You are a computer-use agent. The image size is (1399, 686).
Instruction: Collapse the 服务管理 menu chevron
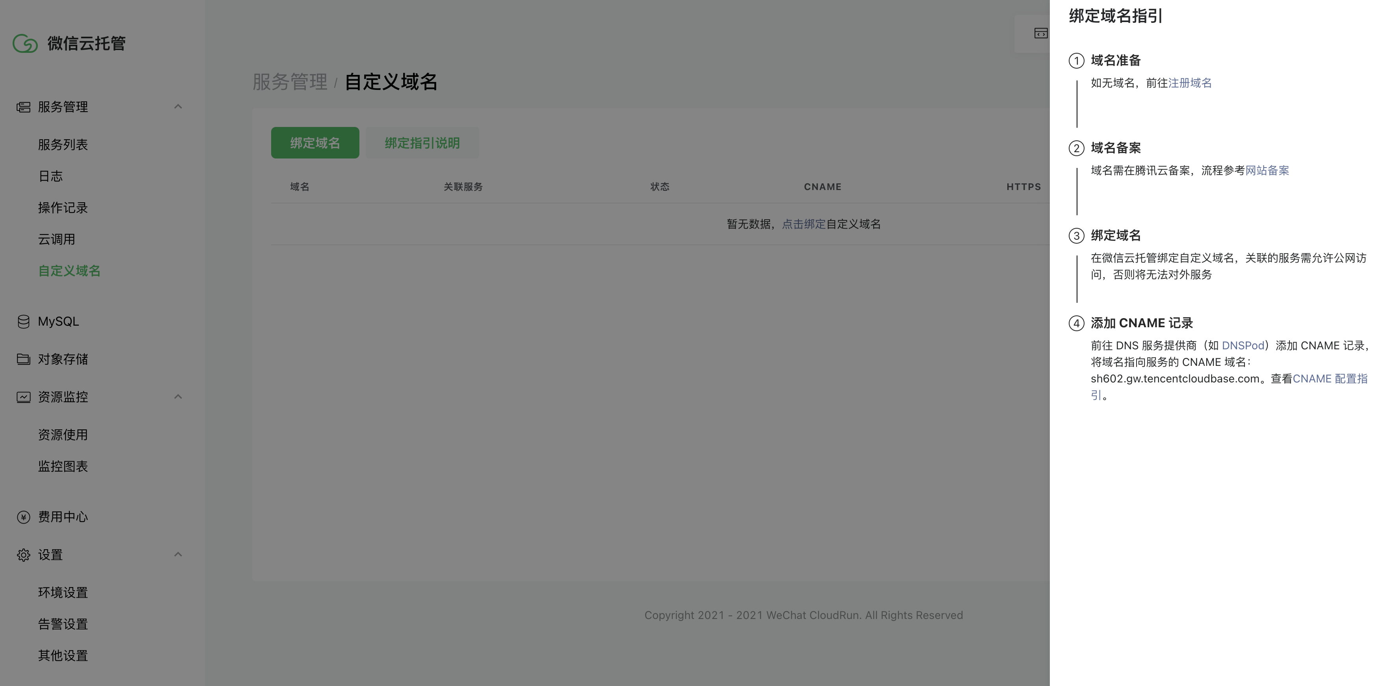tap(178, 107)
